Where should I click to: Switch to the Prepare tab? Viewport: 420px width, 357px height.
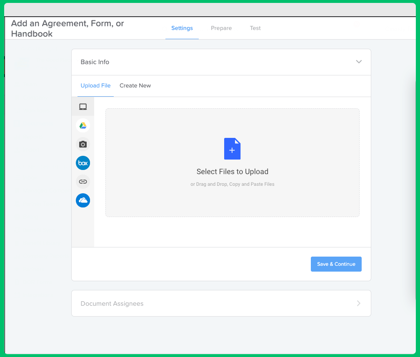tap(221, 28)
